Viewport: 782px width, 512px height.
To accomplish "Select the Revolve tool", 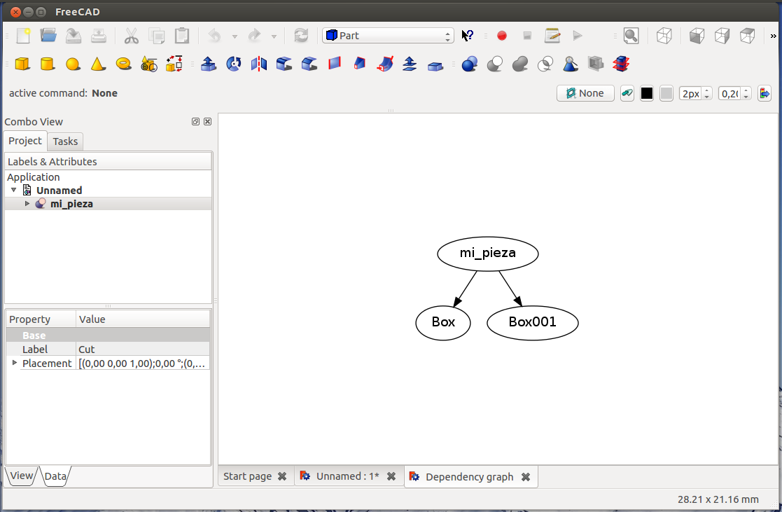I will [x=234, y=64].
